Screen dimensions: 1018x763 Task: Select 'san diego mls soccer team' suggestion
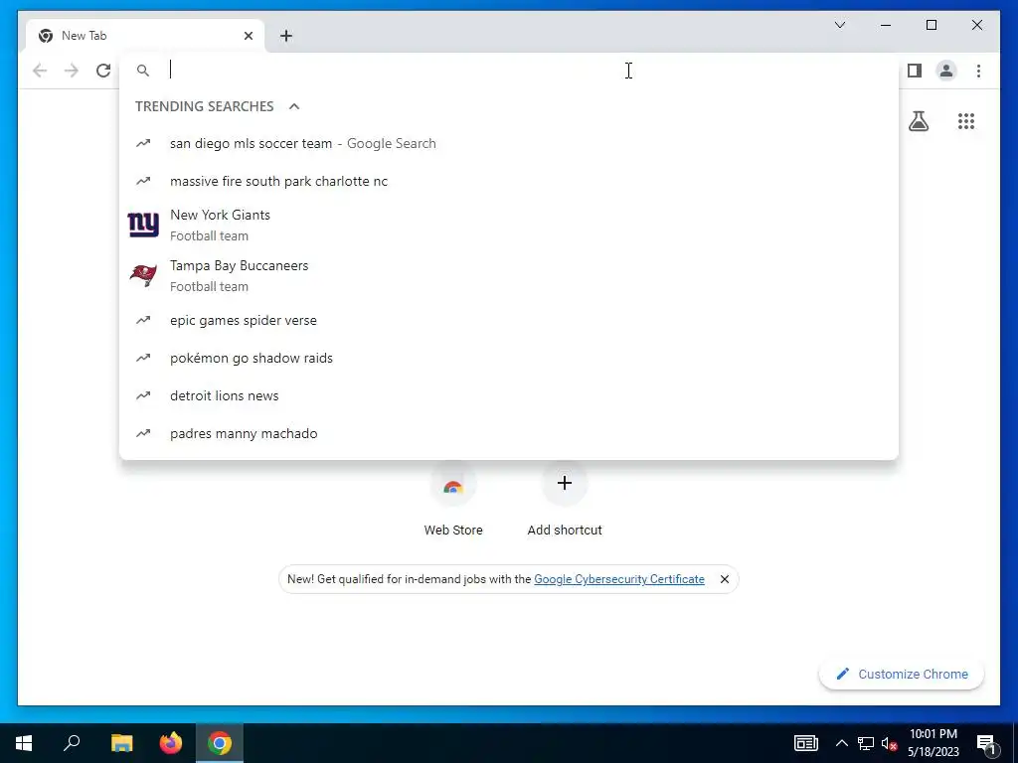click(509, 143)
